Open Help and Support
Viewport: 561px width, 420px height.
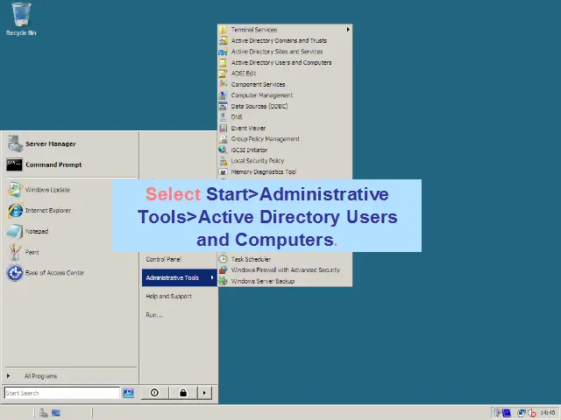coord(169,296)
